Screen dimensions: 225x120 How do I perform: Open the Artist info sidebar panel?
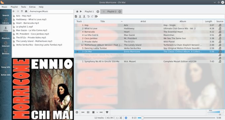coord(6,73)
